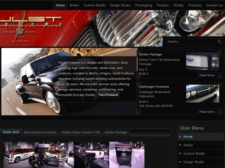Screen dimensions: 225x168
Task: Open Shelby in the top navigation
Action: pos(179,6)
